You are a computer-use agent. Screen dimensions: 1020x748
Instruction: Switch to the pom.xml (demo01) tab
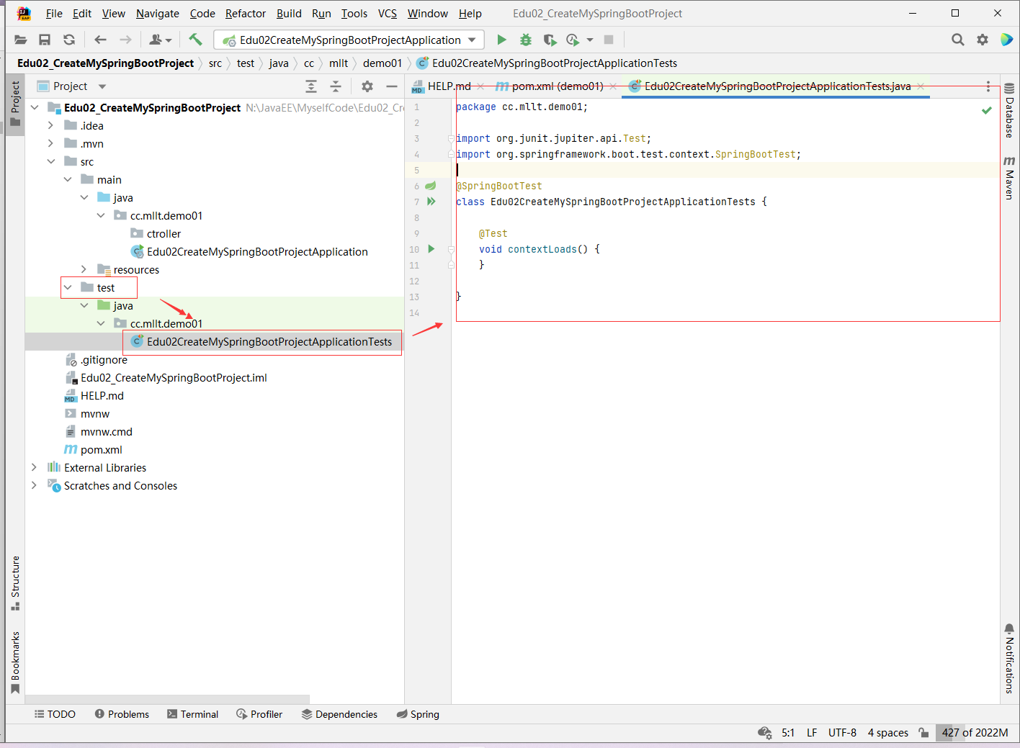point(557,86)
